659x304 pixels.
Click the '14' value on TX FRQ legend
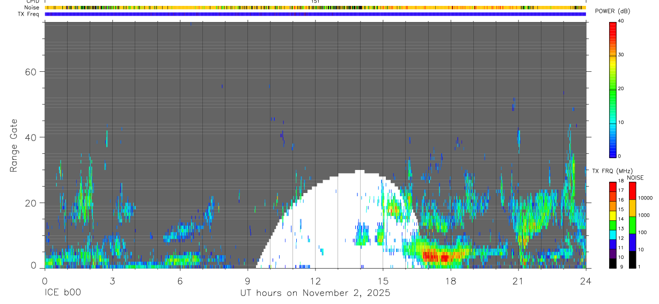coord(621,219)
